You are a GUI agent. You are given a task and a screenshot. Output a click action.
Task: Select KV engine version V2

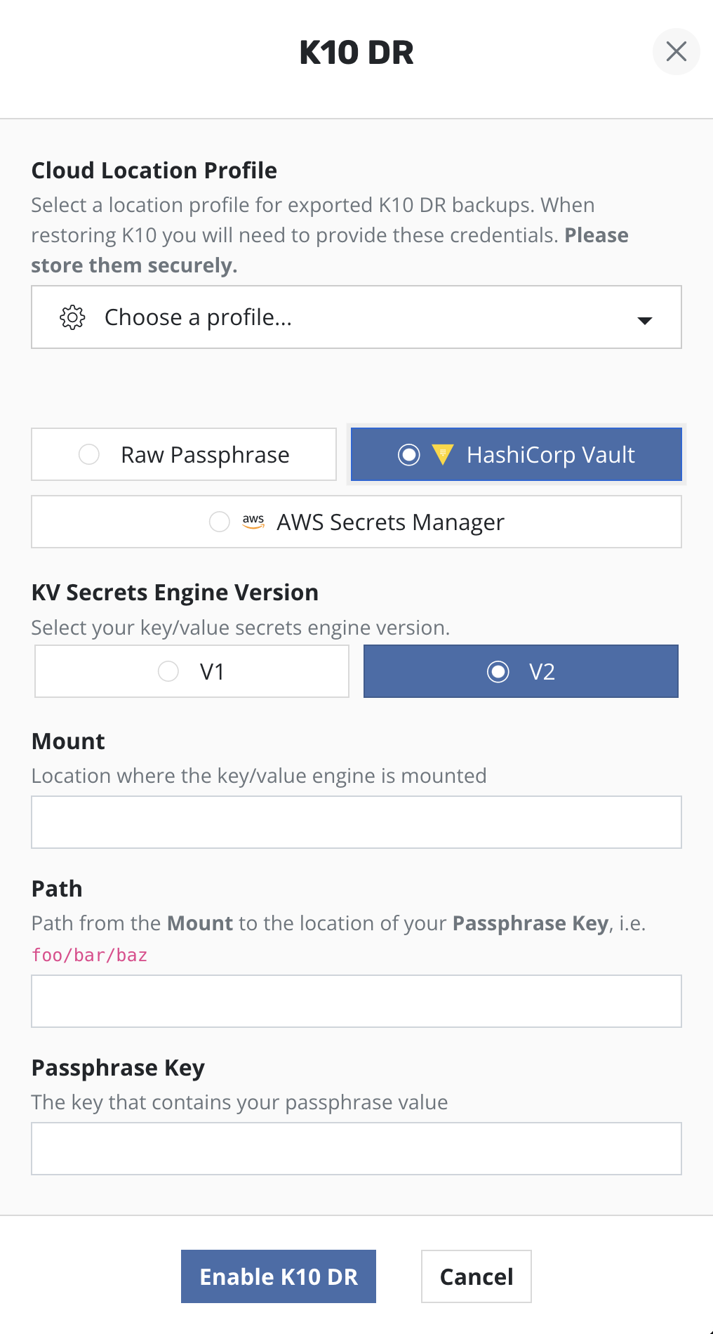pyautogui.click(x=498, y=671)
